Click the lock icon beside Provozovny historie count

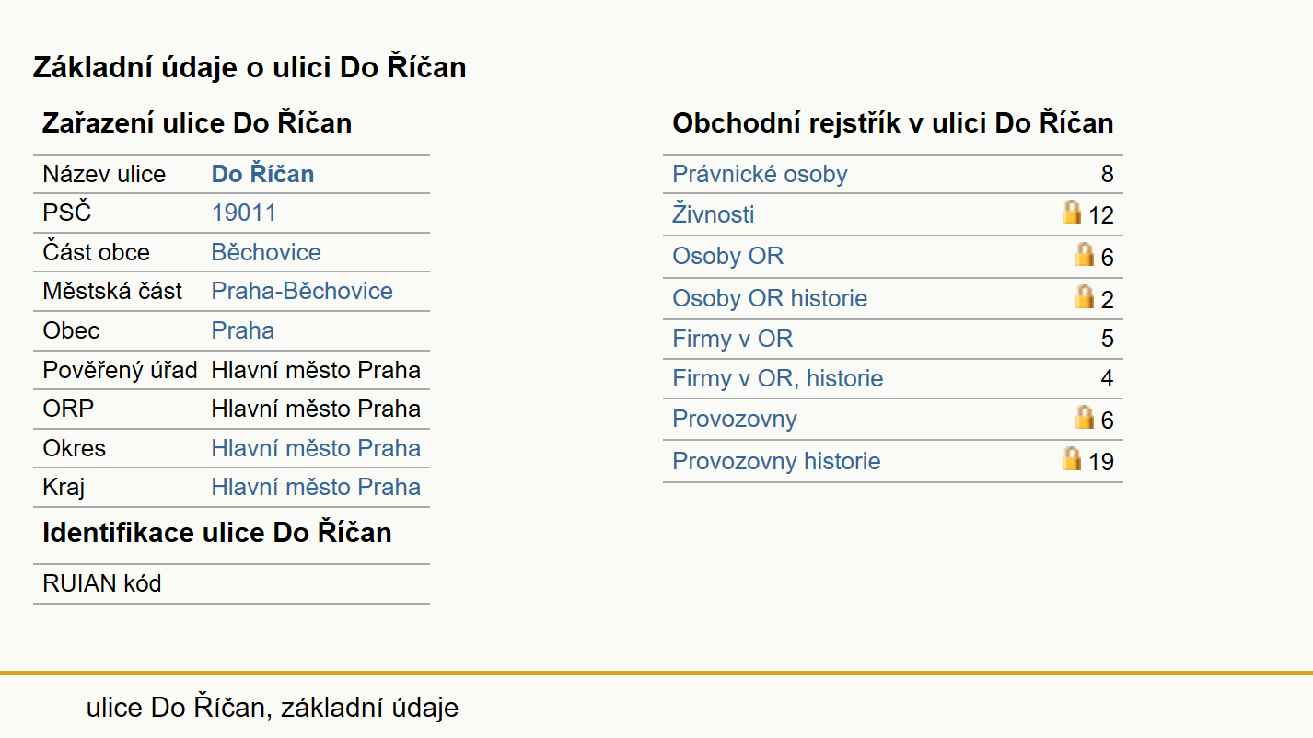[1071, 458]
